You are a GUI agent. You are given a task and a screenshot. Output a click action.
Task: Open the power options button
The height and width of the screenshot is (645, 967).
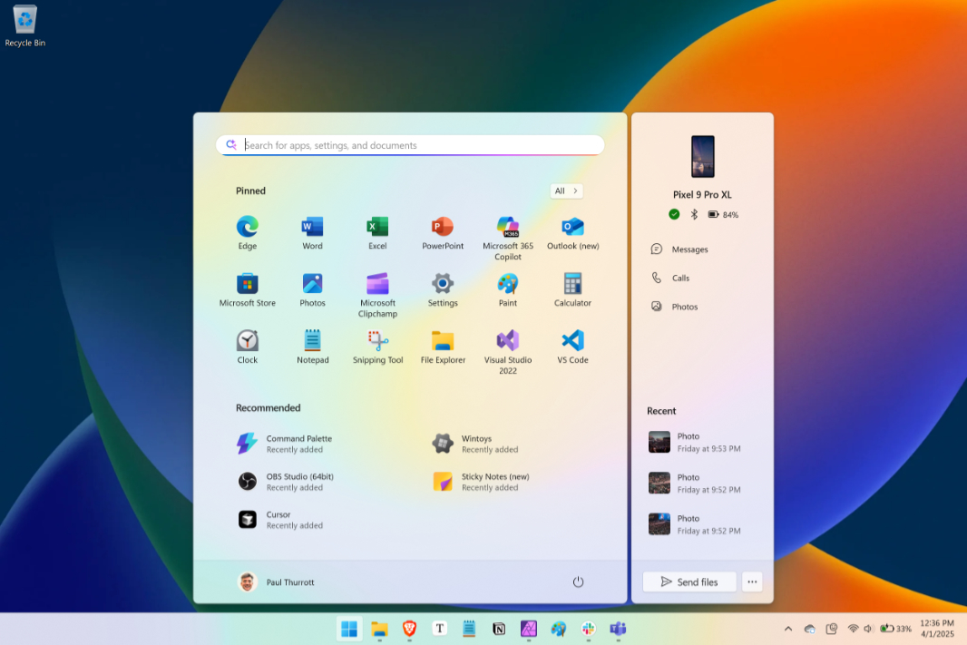pos(578,581)
